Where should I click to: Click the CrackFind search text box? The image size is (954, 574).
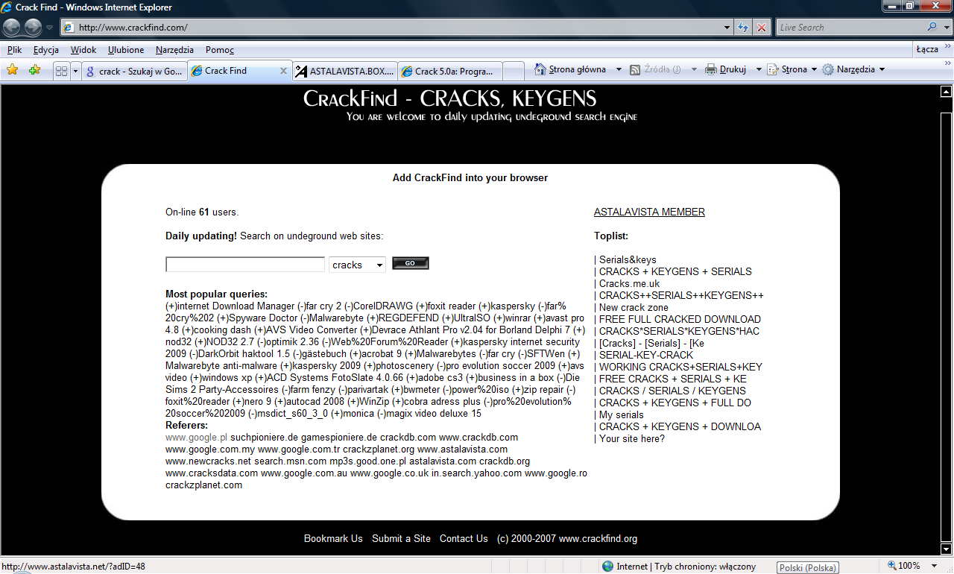tap(245, 265)
